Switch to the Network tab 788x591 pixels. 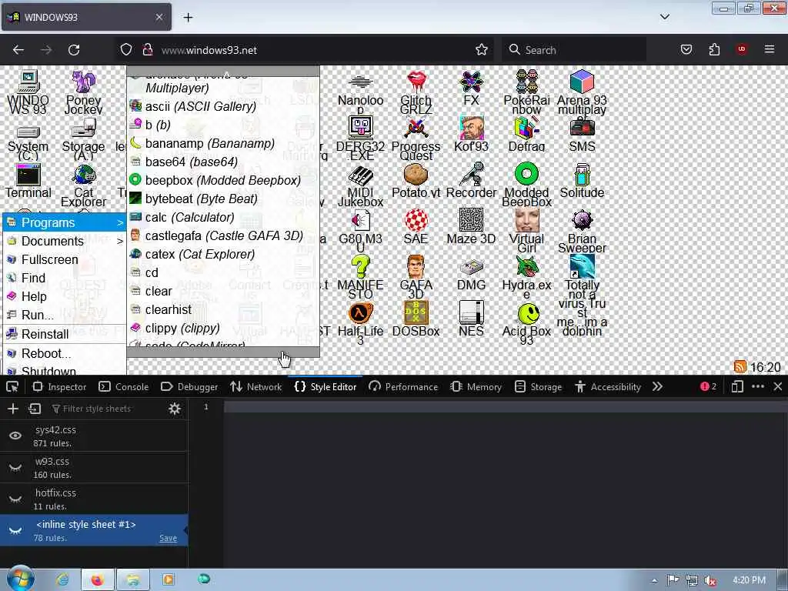(255, 386)
